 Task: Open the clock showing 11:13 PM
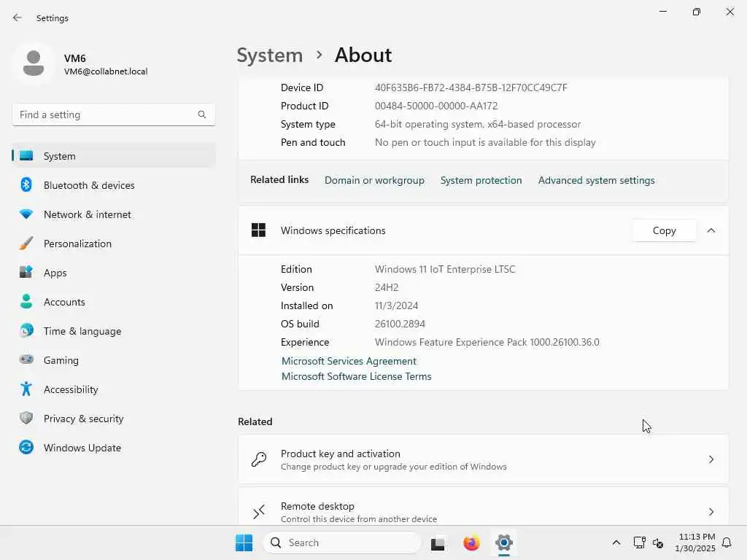[x=695, y=542]
